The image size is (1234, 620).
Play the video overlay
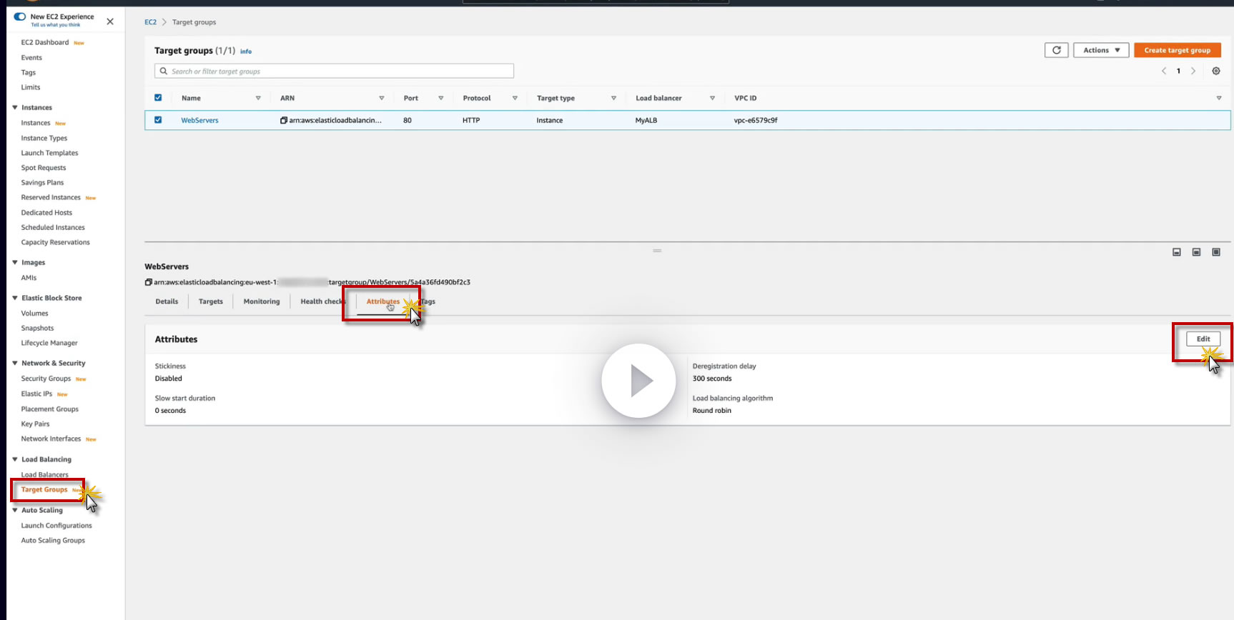tap(638, 381)
